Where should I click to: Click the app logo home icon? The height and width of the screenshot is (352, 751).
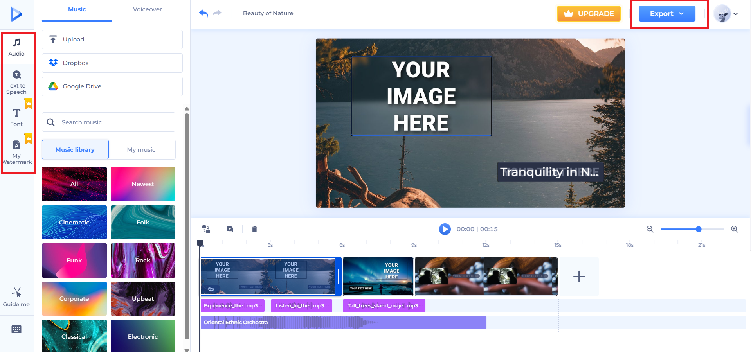pos(16,14)
